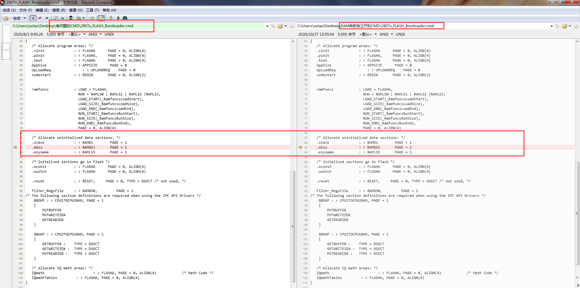Go to Previous Difference up arrow
The width and height of the screenshot is (580, 288).
(118, 18)
